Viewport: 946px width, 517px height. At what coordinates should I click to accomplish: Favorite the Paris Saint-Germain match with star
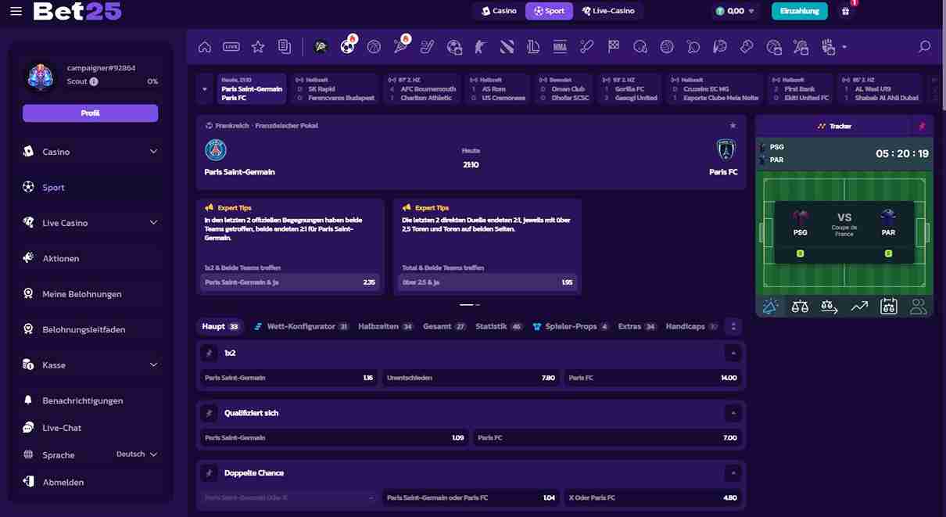pyautogui.click(x=733, y=125)
